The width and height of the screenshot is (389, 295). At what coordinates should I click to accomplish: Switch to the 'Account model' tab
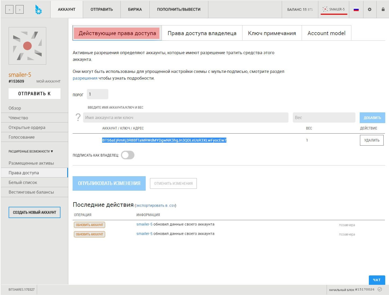(326, 33)
